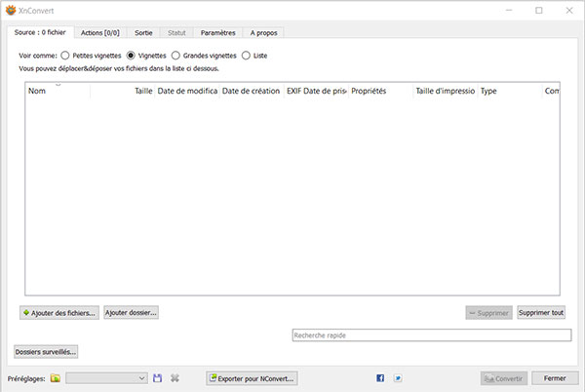Open the A propos tab
Viewport: 585px width, 392px height.
(263, 33)
